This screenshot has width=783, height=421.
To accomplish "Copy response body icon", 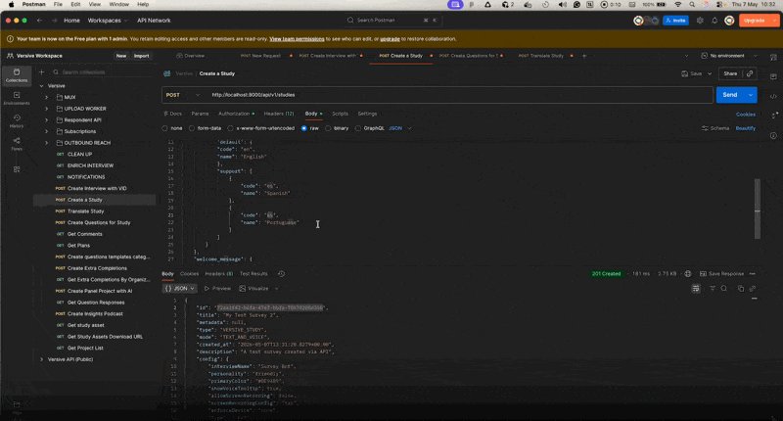I will click(741, 289).
